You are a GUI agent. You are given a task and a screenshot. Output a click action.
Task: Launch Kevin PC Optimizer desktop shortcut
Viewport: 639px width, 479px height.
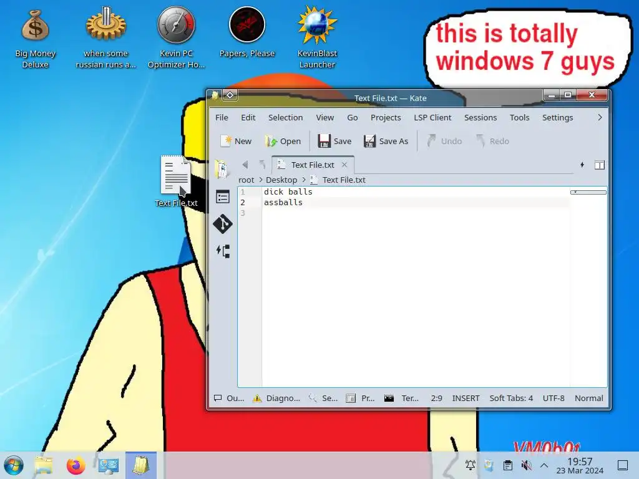tap(176, 37)
